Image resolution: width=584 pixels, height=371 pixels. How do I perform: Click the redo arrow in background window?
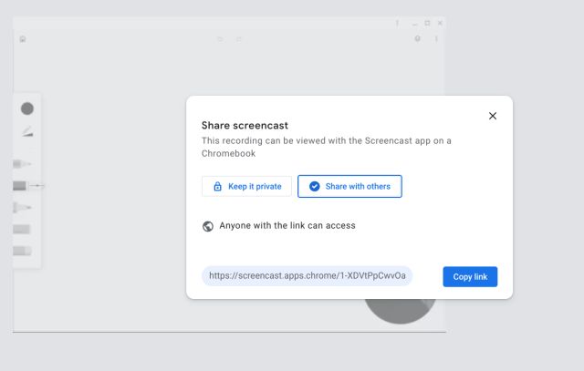(239, 39)
